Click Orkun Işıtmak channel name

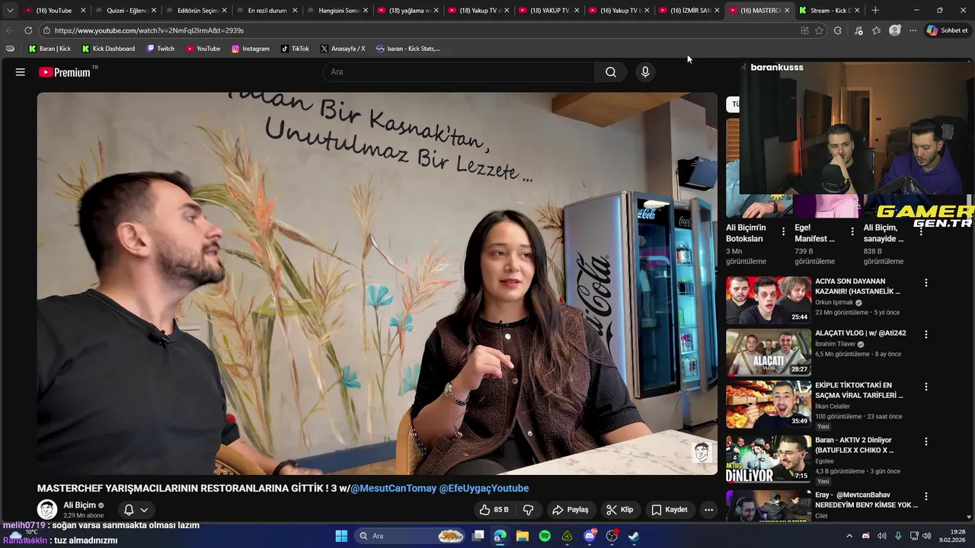point(834,302)
